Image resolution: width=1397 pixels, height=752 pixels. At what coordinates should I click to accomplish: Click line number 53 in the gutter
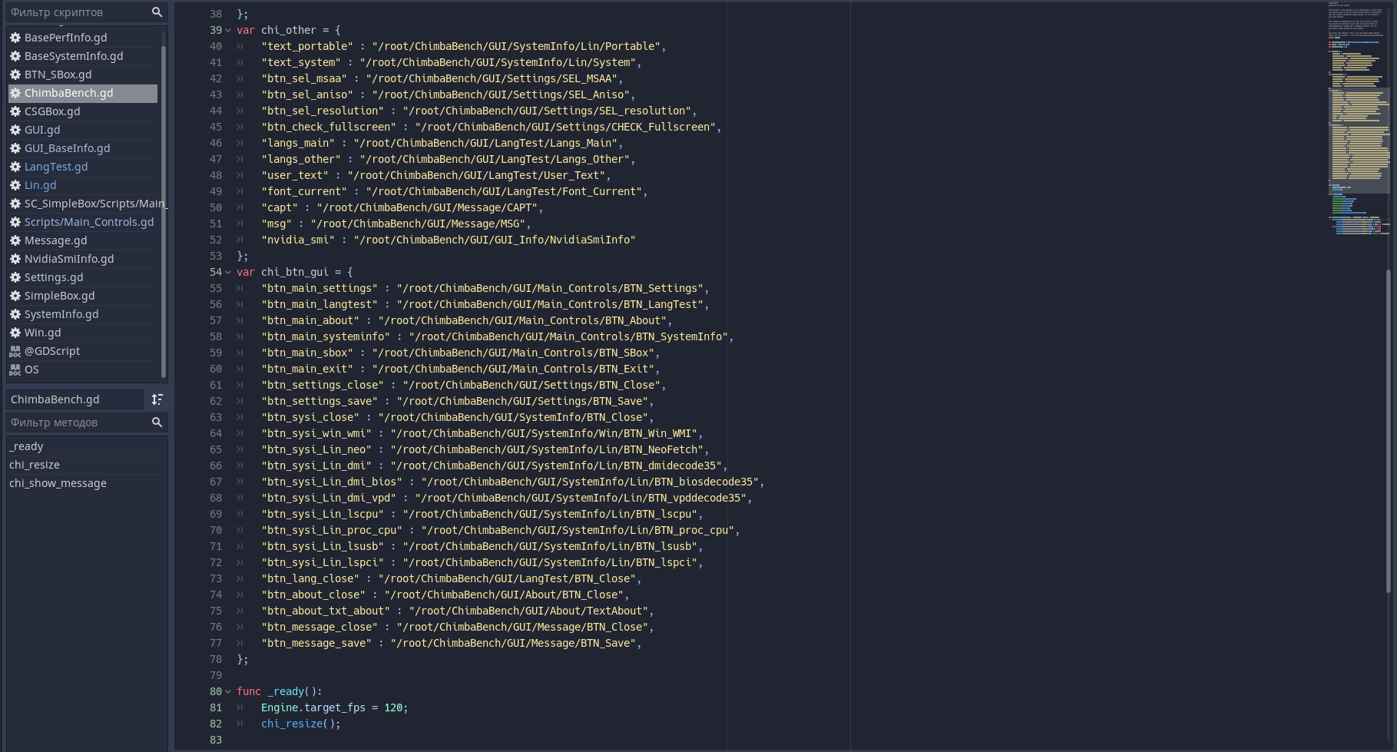(x=216, y=257)
